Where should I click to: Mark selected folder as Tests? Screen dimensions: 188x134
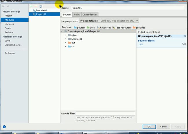point(91,28)
